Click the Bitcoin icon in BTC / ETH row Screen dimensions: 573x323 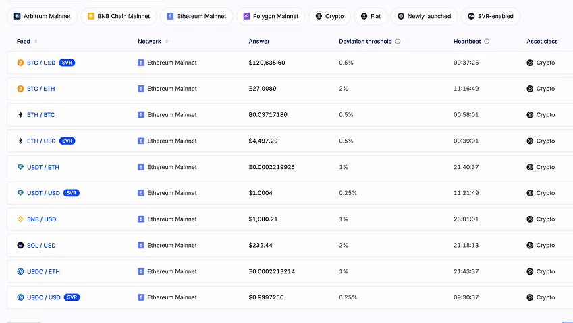[x=20, y=89]
